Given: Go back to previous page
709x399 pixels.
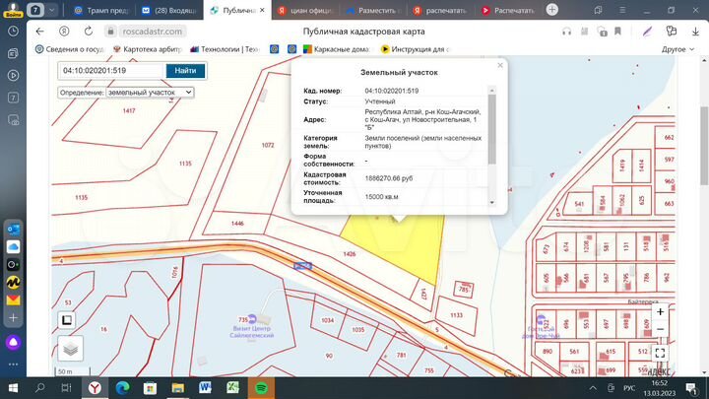Looking at the screenshot, I should (x=39, y=32).
